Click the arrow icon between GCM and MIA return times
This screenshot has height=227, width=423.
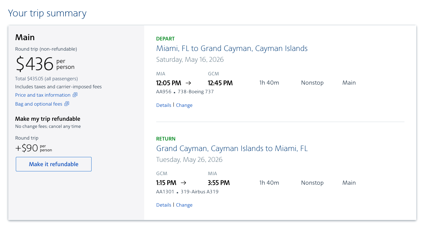point(183,183)
